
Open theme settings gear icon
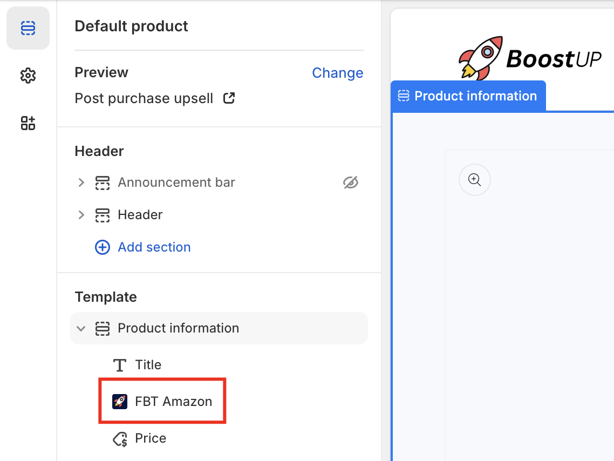28,76
